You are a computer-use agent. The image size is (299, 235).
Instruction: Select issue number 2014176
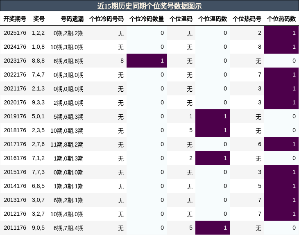[x=15, y=186]
